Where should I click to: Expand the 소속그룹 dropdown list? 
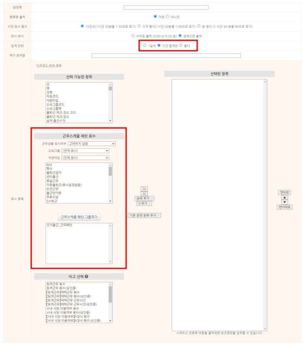[85, 151]
